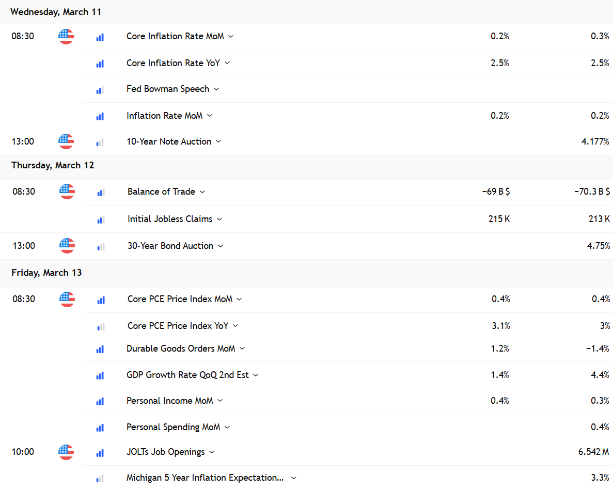Open the Personal Income MoM event
Image resolution: width=613 pixels, height=490 pixels.
(x=170, y=401)
